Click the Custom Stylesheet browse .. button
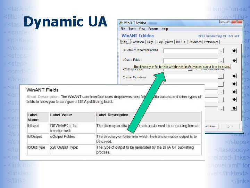 pyautogui.click(x=221, y=76)
